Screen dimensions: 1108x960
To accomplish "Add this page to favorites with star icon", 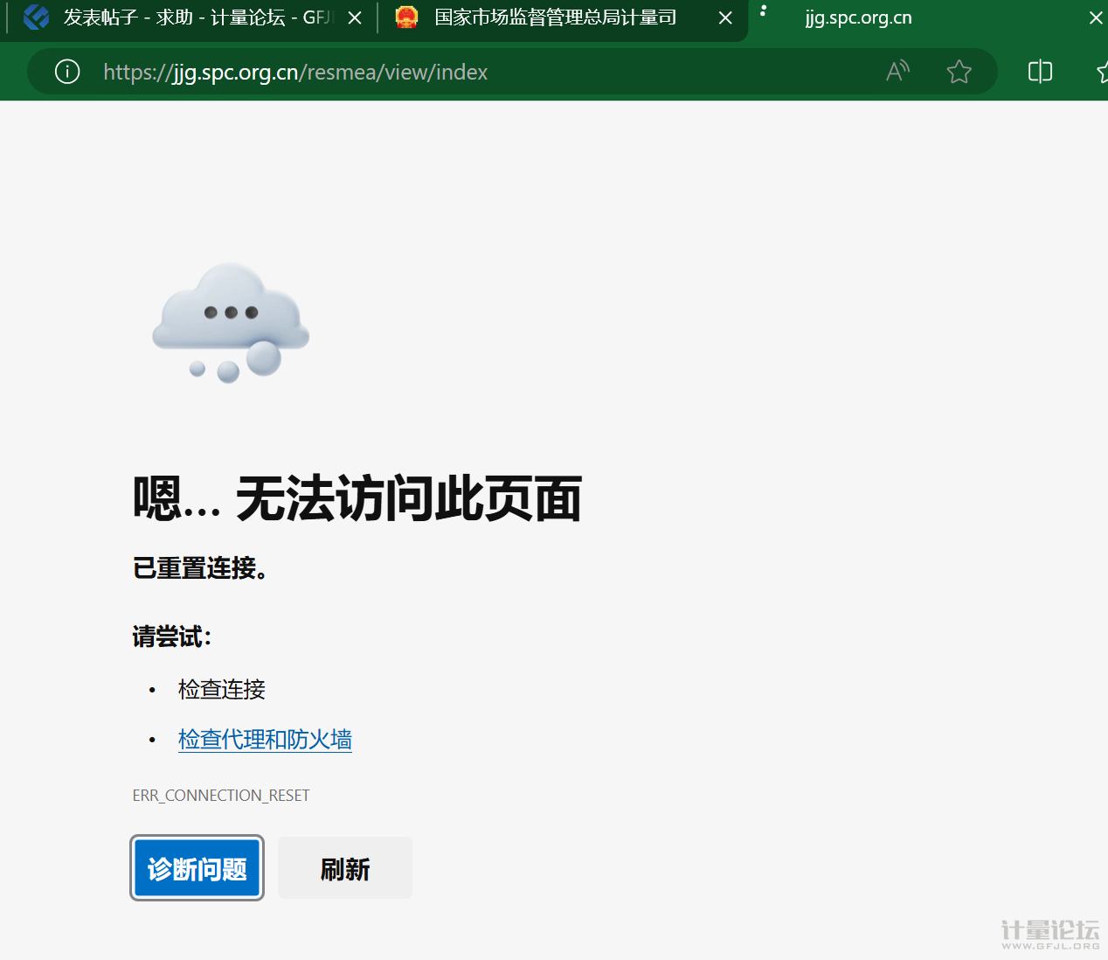I will [959, 72].
